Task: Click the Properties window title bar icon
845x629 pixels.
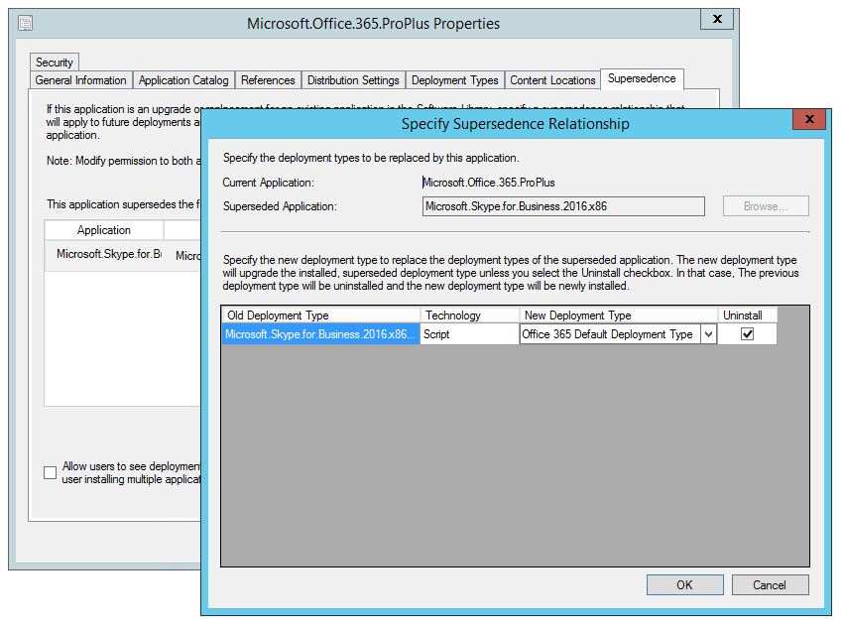Action: click(x=26, y=23)
